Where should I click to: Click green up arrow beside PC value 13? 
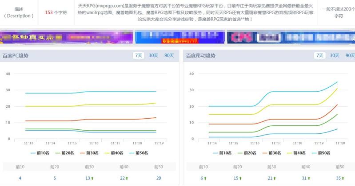coord(92,178)
